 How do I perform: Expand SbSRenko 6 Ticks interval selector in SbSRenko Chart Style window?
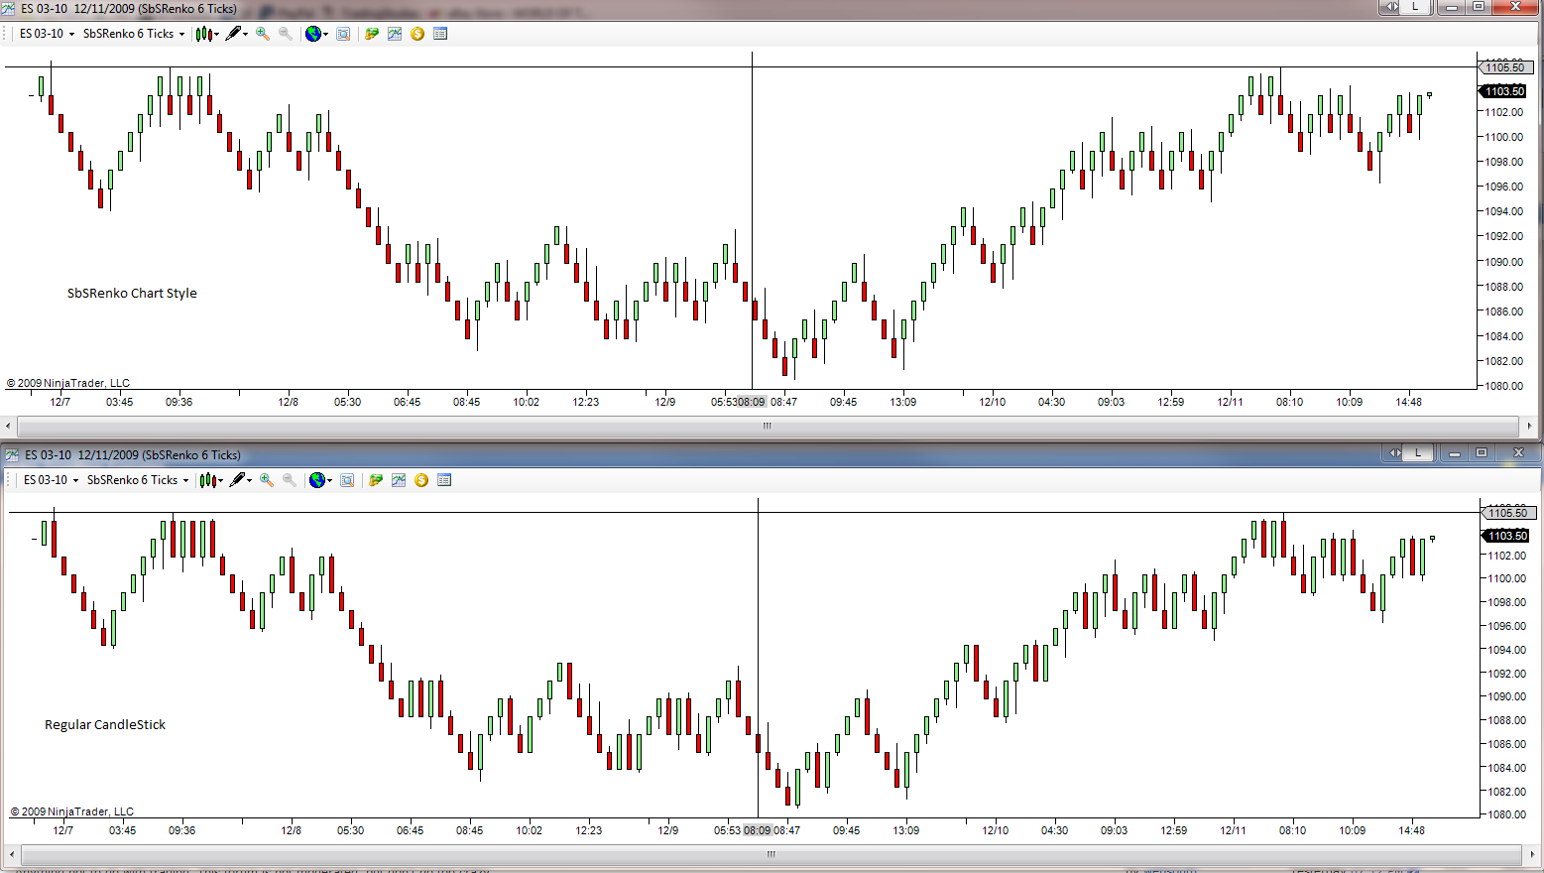pos(135,34)
